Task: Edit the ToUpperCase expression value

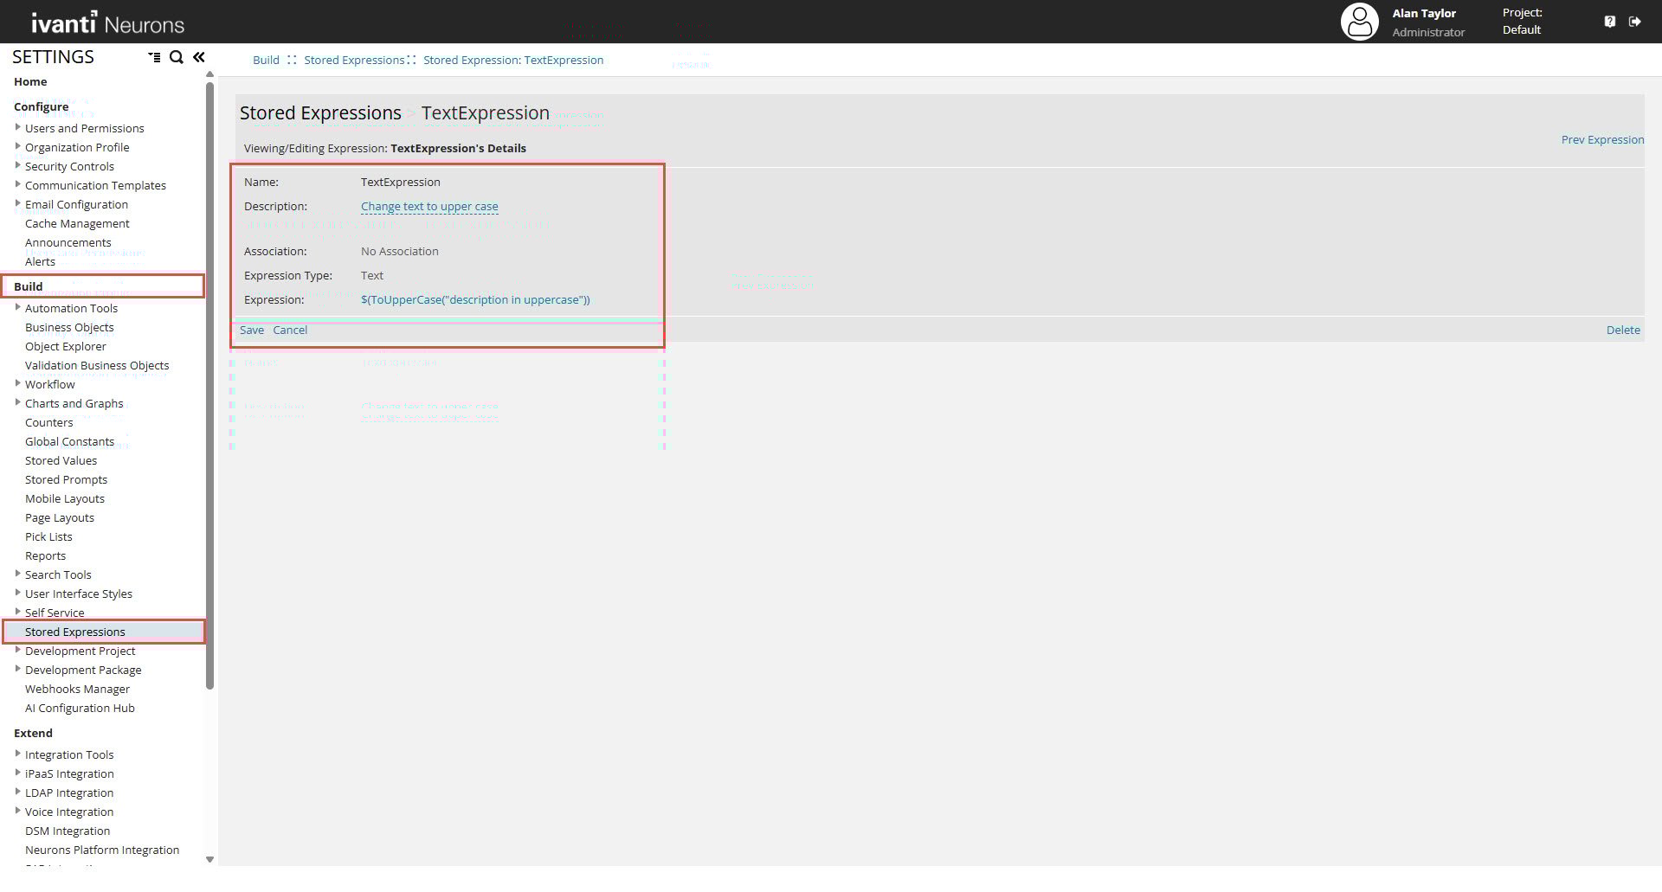Action: 475,299
